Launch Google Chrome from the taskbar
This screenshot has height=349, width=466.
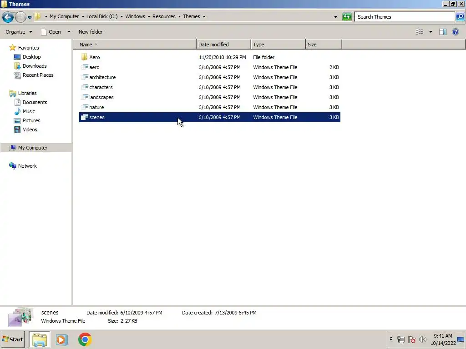click(x=85, y=339)
